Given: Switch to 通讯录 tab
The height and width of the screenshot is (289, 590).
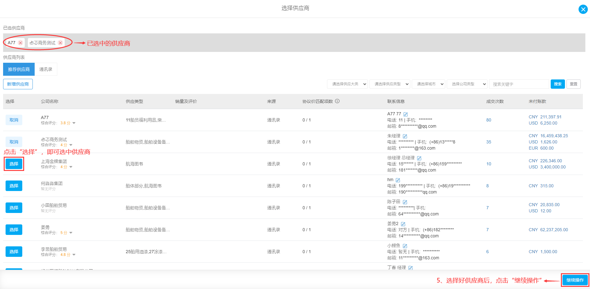Looking at the screenshot, I should (46, 69).
